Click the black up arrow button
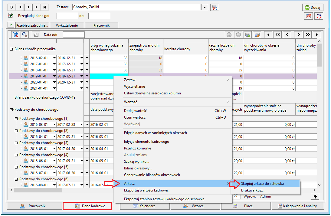Image resolution: width=331 pixels, height=216 pixels. click(x=315, y=197)
